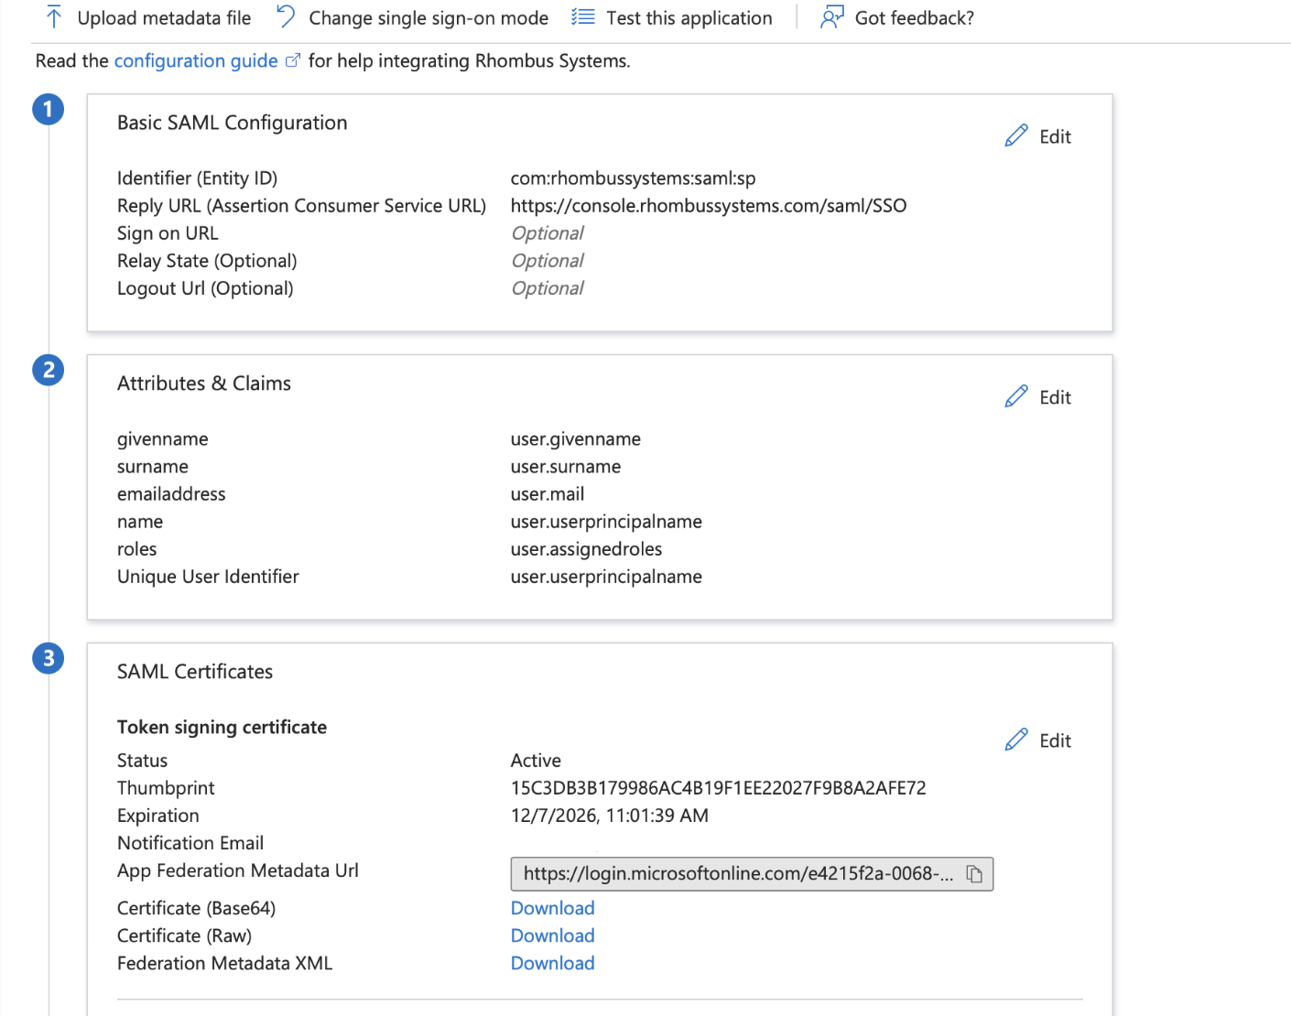1291x1016 pixels.
Task: Click the surname claim label
Action: pos(153,467)
